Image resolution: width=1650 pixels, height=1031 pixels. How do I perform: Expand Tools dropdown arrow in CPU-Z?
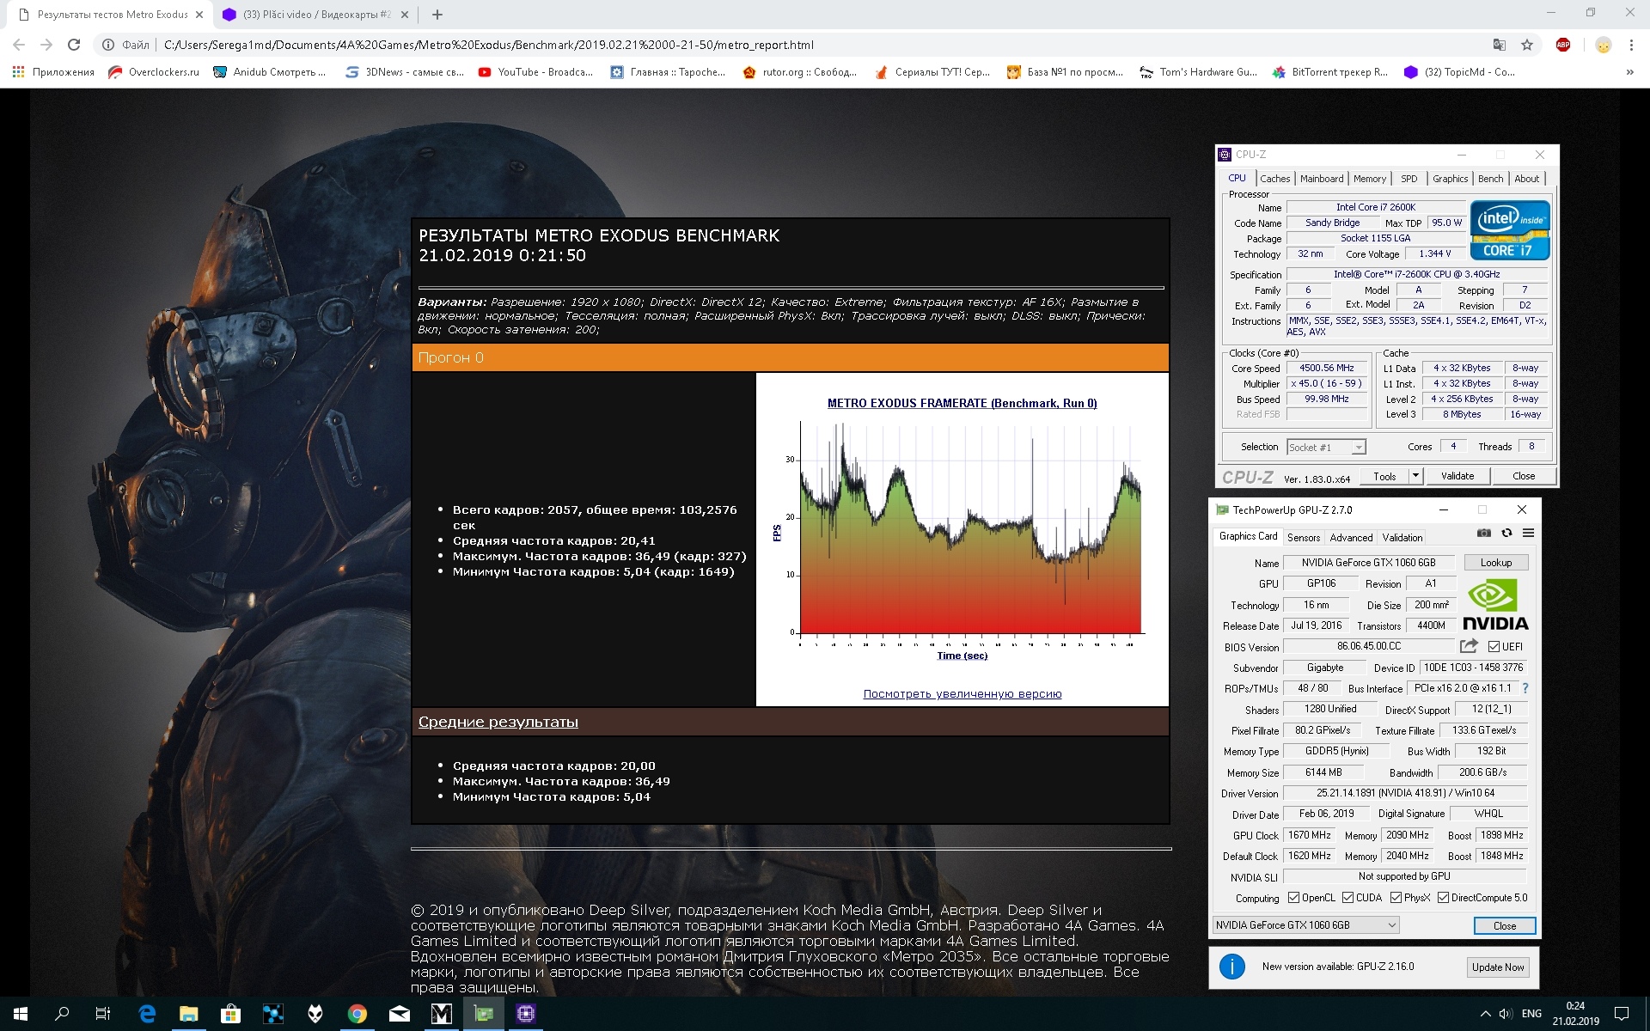pos(1415,476)
